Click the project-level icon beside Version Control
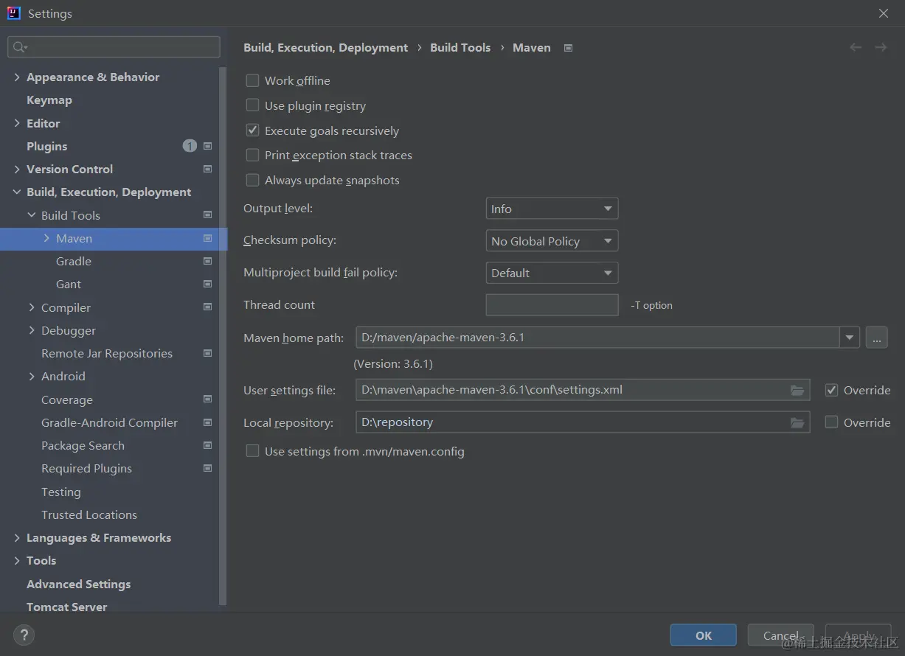The image size is (905, 656). click(x=207, y=169)
